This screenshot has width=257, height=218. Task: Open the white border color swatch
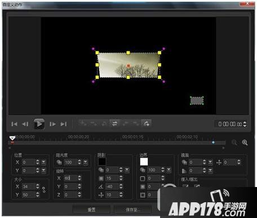click(144, 162)
